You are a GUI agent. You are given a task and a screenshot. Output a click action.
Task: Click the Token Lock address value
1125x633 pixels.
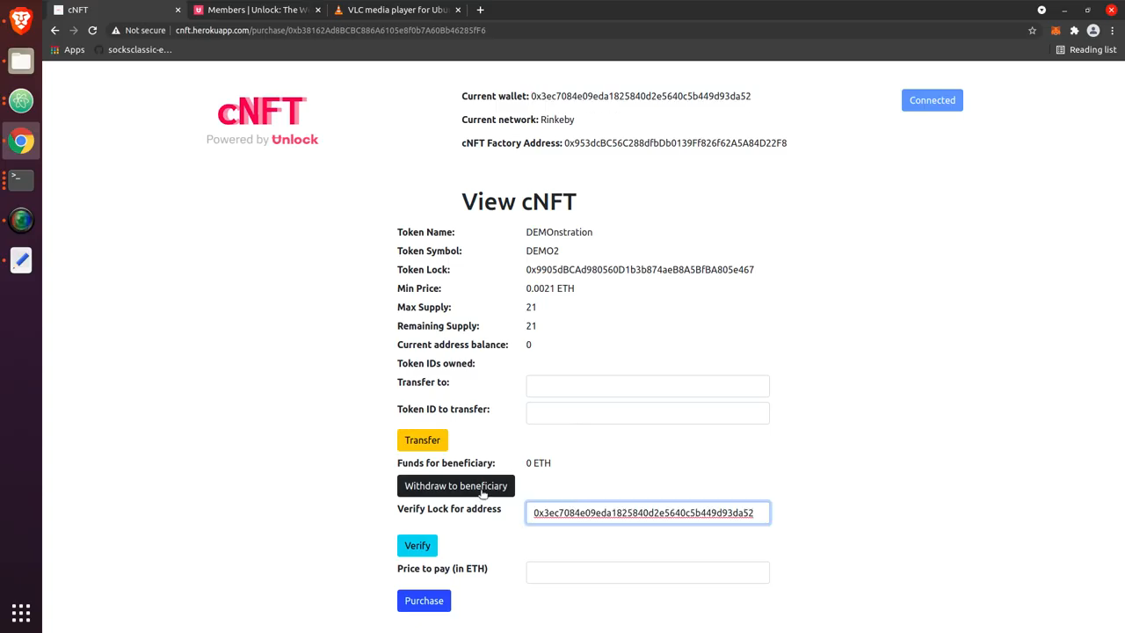(x=640, y=270)
